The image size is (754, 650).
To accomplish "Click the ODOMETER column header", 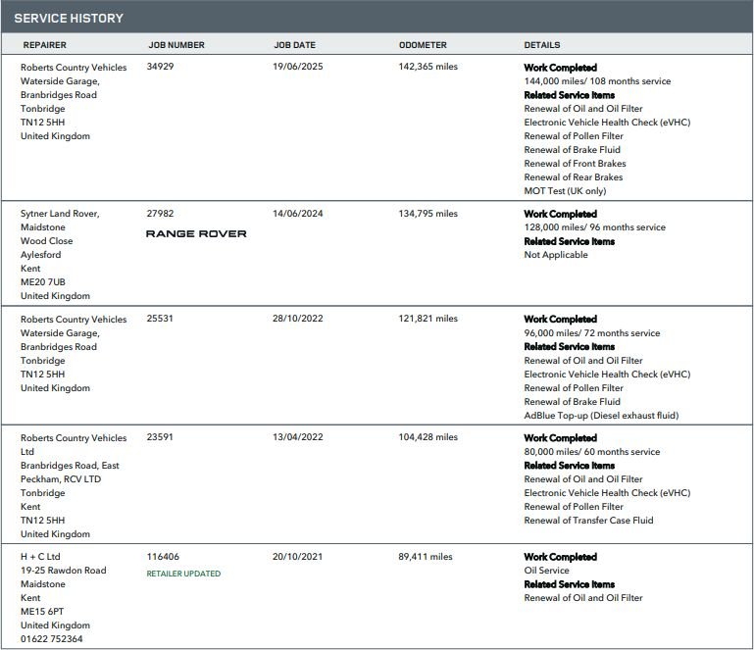I will point(423,45).
